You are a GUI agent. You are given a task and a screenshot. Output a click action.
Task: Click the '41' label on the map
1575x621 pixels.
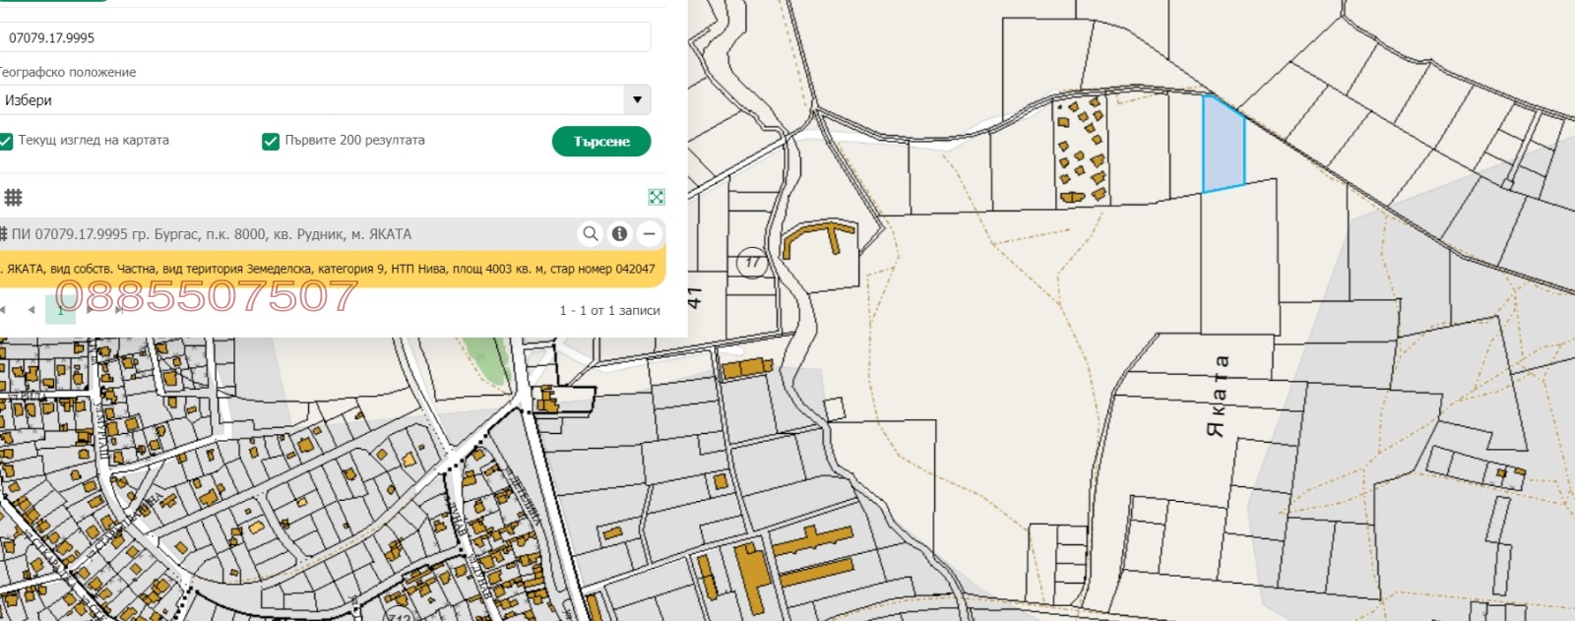coord(695,296)
